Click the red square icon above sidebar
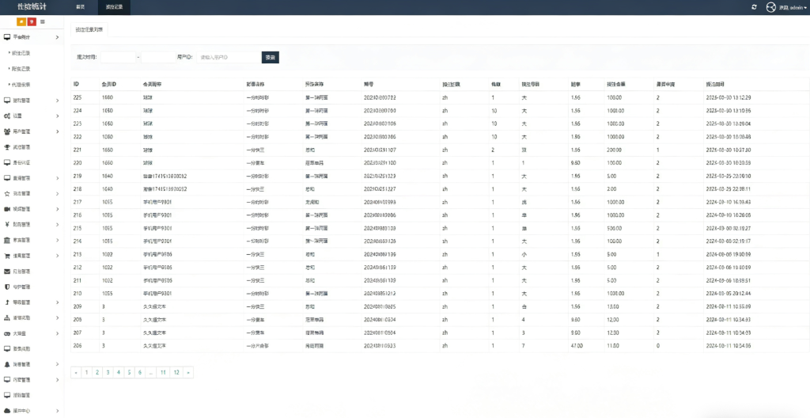The image size is (810, 418). point(32,21)
